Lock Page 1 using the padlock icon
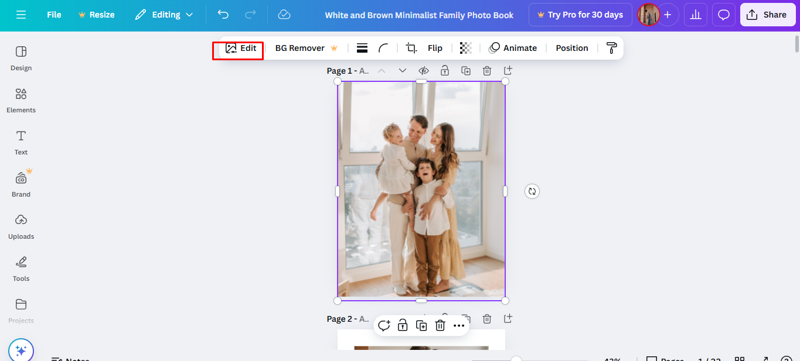 (445, 70)
